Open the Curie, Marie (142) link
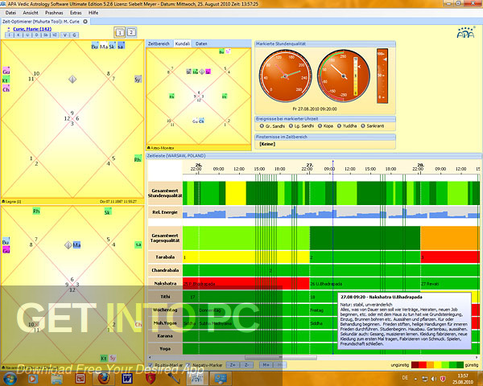The image size is (483, 386). pos(32,29)
